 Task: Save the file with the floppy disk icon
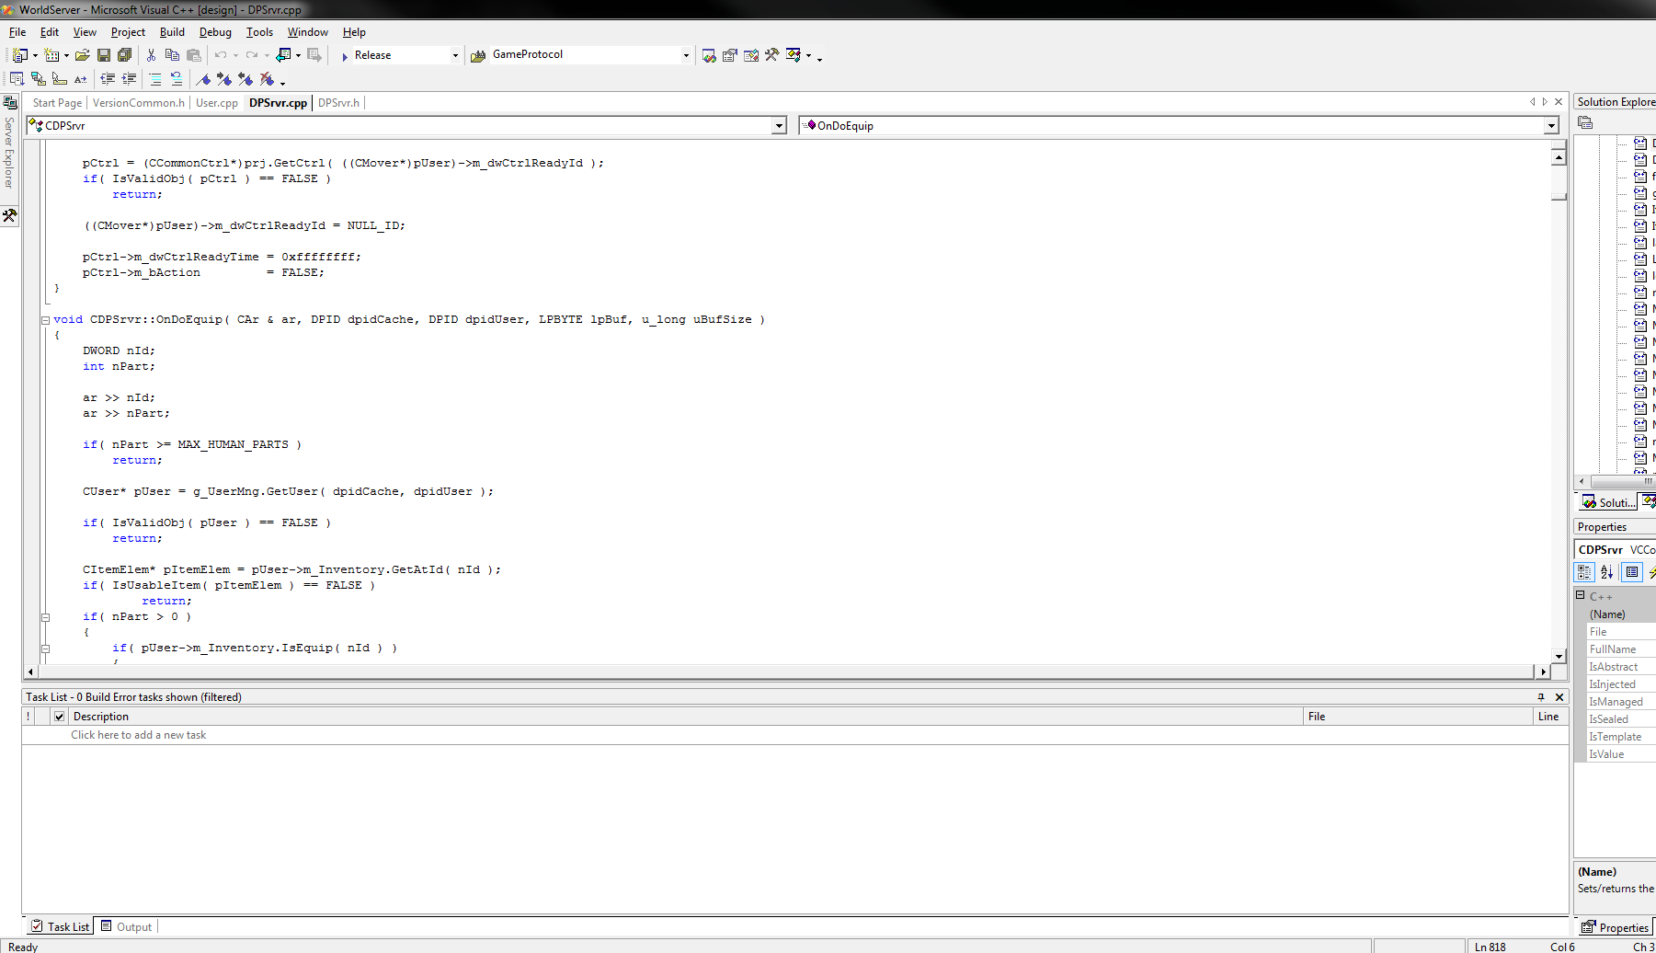tap(104, 55)
